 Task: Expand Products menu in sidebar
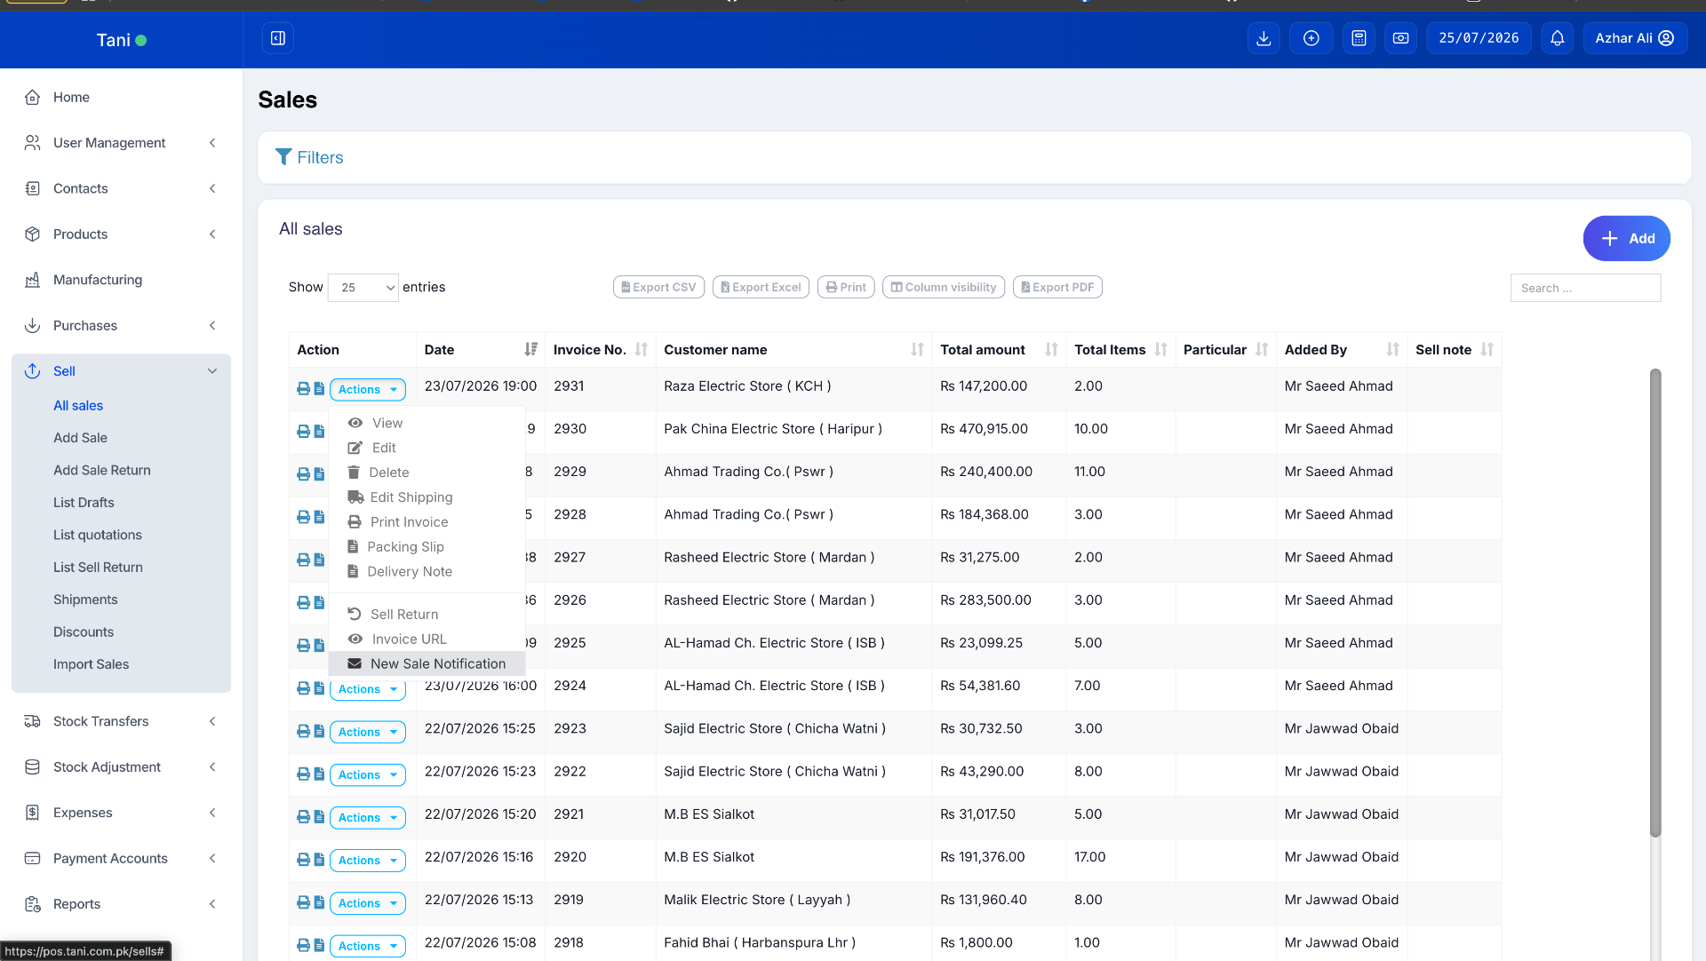point(122,234)
